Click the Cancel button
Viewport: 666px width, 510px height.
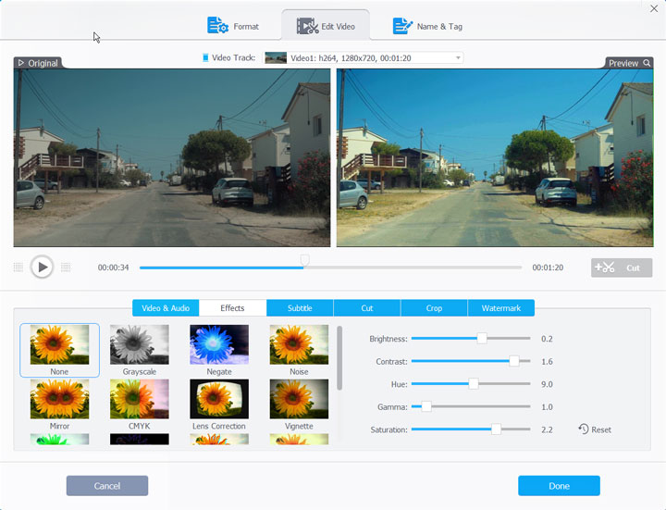pyautogui.click(x=107, y=486)
